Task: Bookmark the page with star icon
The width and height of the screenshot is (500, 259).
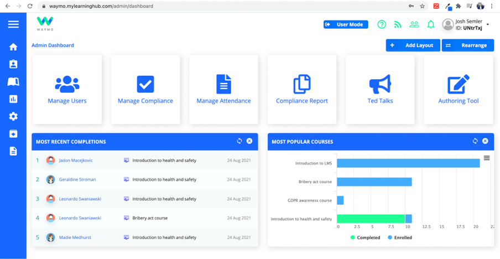Action: pyautogui.click(x=422, y=6)
